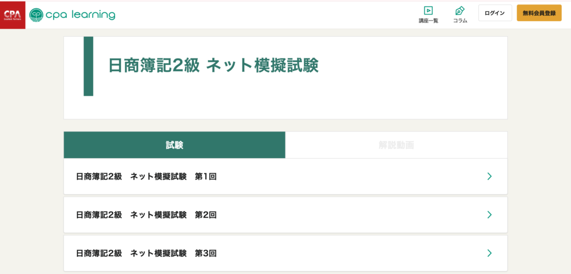This screenshot has width=571, height=274.
Task: Click the コラム label in the header
Action: (x=460, y=21)
